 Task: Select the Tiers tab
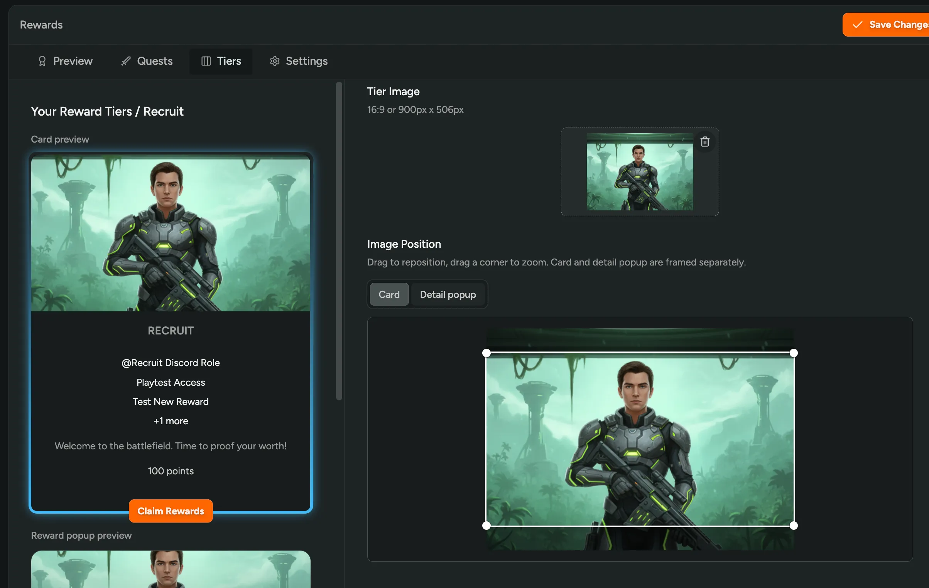(x=221, y=61)
